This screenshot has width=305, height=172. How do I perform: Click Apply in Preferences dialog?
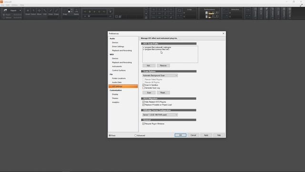click(x=206, y=135)
